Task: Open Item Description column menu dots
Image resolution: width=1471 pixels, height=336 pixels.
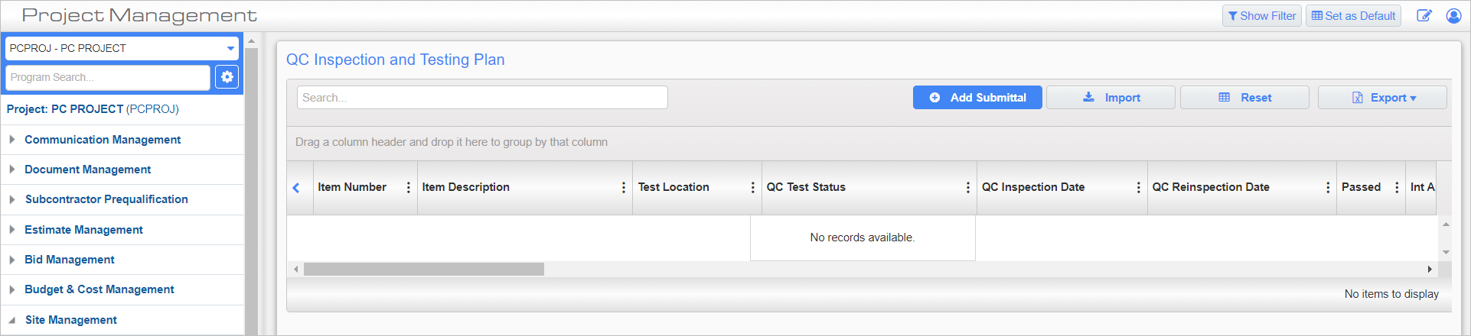Action: [624, 188]
